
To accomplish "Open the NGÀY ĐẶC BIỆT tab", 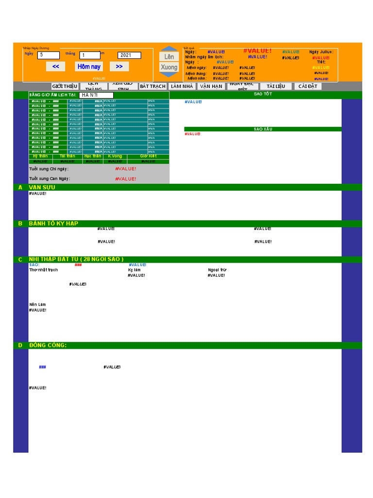I will tap(243, 87).
